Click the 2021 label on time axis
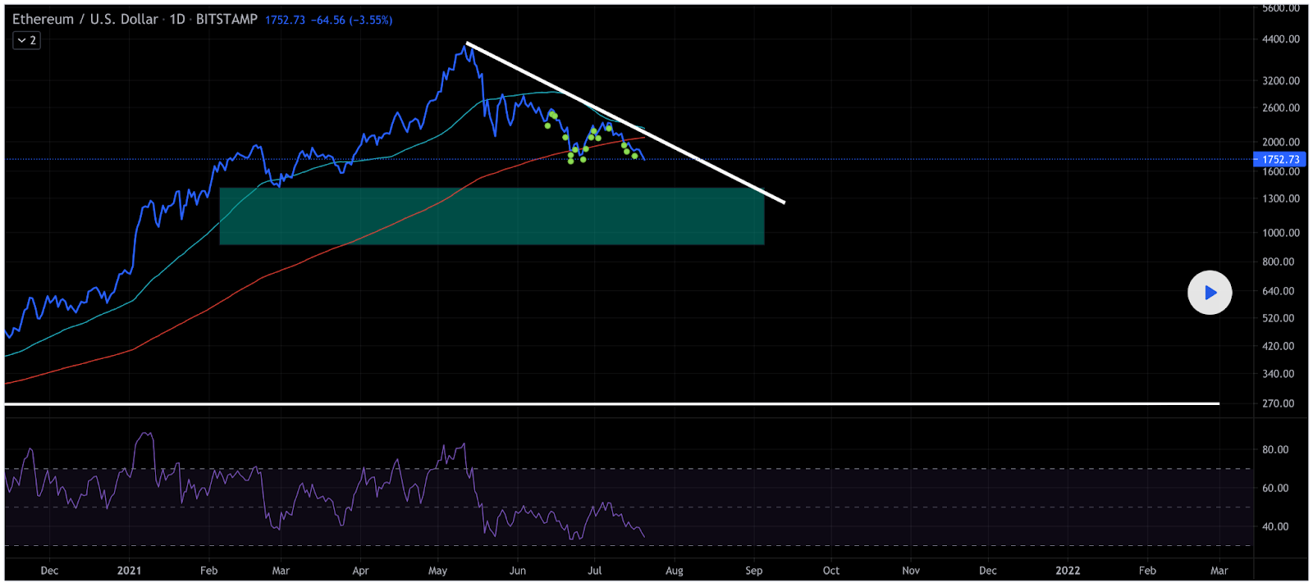The image size is (1313, 587). click(x=129, y=571)
